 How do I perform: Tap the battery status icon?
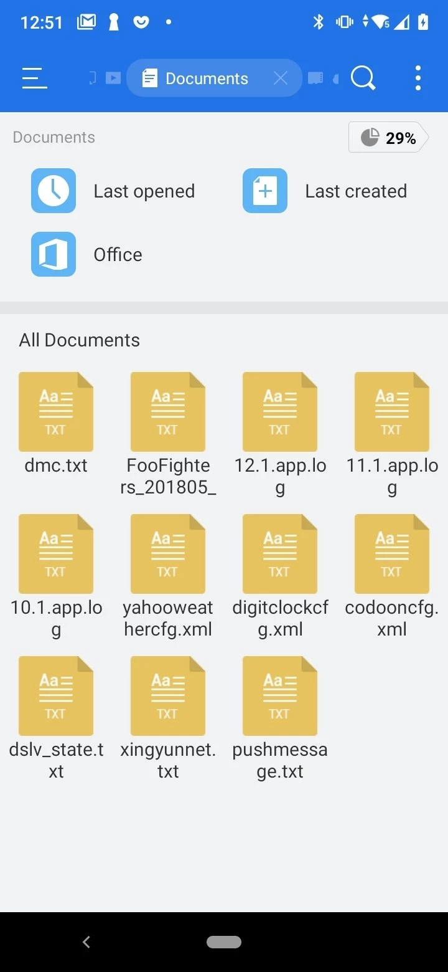pyautogui.click(x=423, y=22)
